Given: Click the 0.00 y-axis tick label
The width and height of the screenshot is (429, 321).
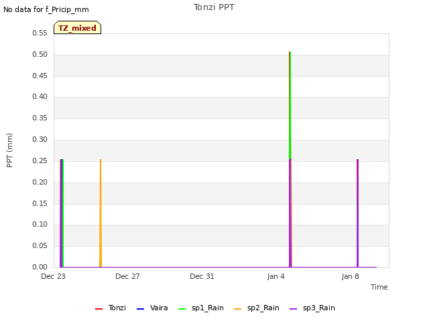Looking at the screenshot, I should click(40, 267).
